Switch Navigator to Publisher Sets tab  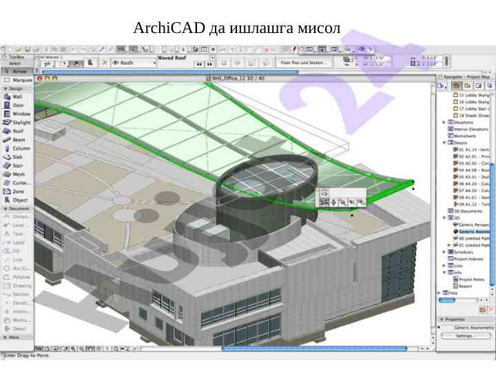click(489, 85)
